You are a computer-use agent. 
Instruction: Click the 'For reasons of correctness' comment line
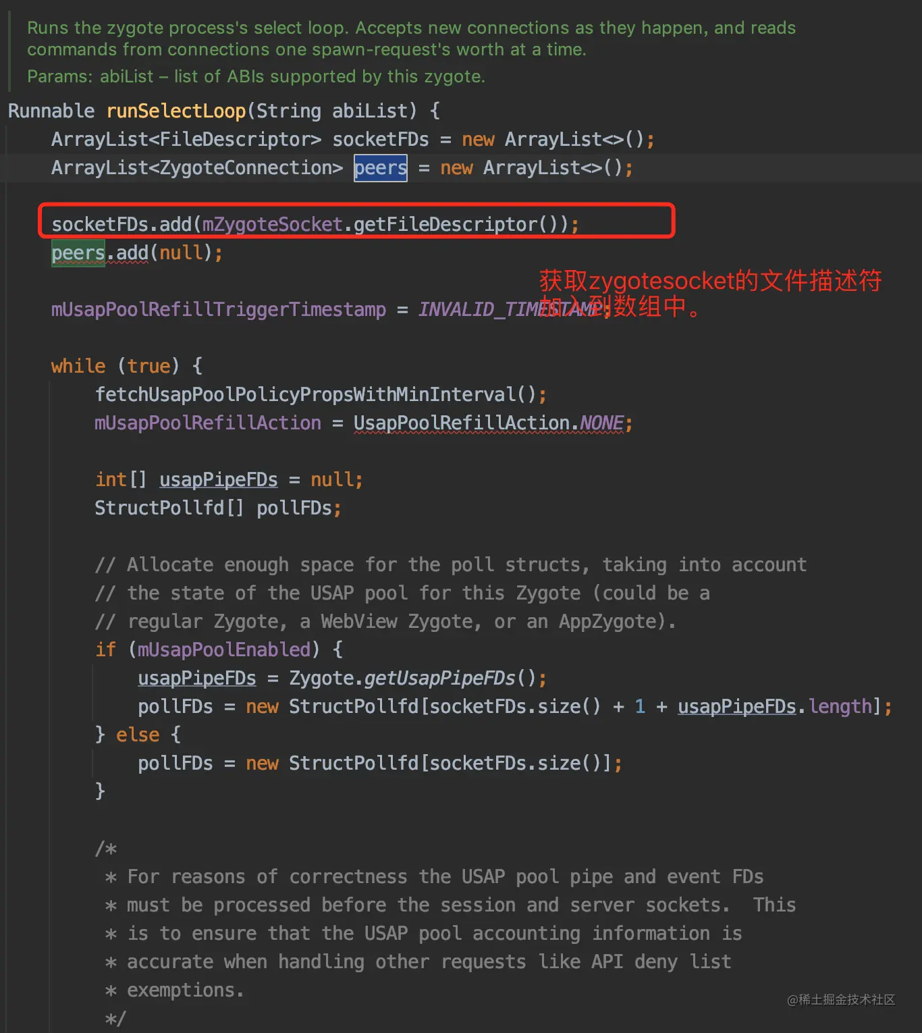(x=435, y=876)
